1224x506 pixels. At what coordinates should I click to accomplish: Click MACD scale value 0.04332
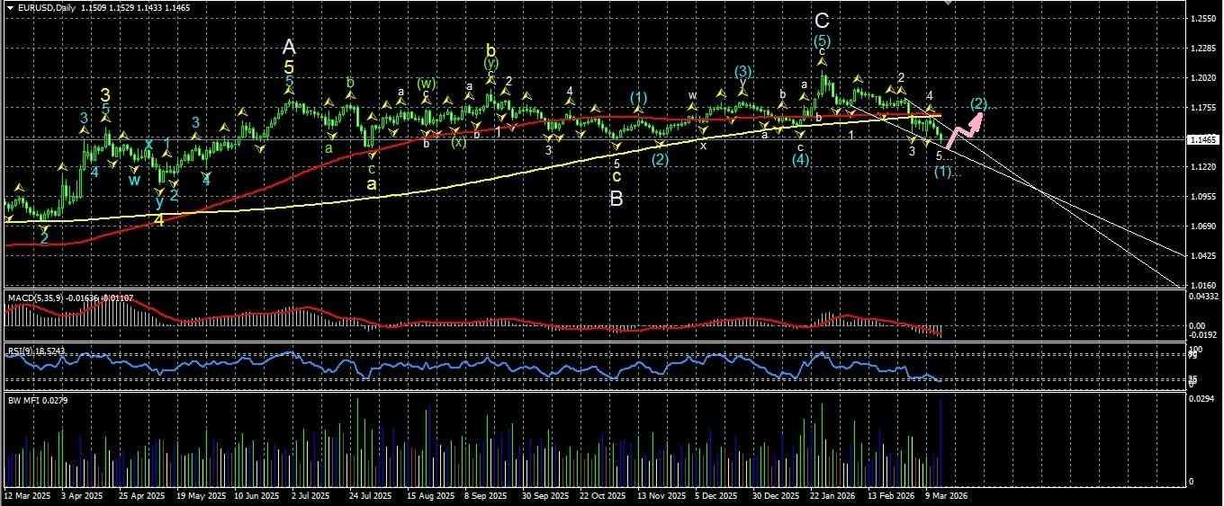(x=1203, y=296)
